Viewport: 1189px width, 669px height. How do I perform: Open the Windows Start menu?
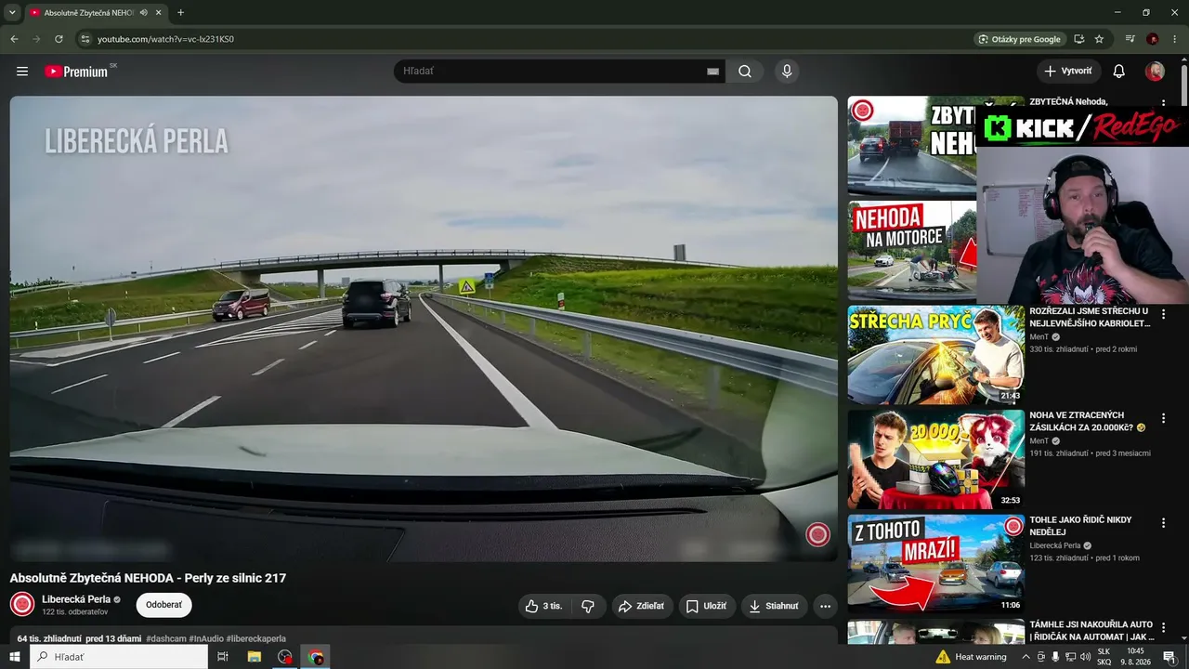pyautogui.click(x=15, y=657)
